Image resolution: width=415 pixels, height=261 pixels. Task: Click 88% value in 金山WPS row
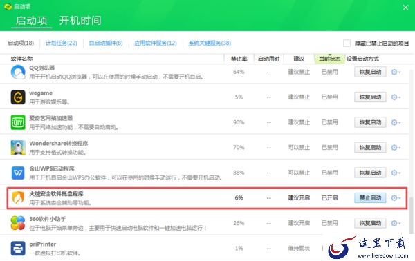click(239, 173)
